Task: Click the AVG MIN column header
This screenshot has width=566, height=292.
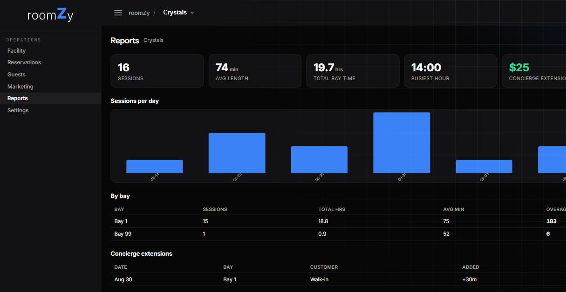Action: [x=454, y=210]
